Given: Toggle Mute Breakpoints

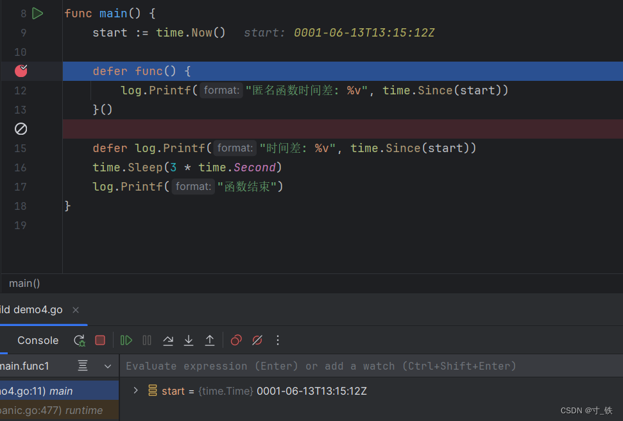Looking at the screenshot, I should pos(257,340).
